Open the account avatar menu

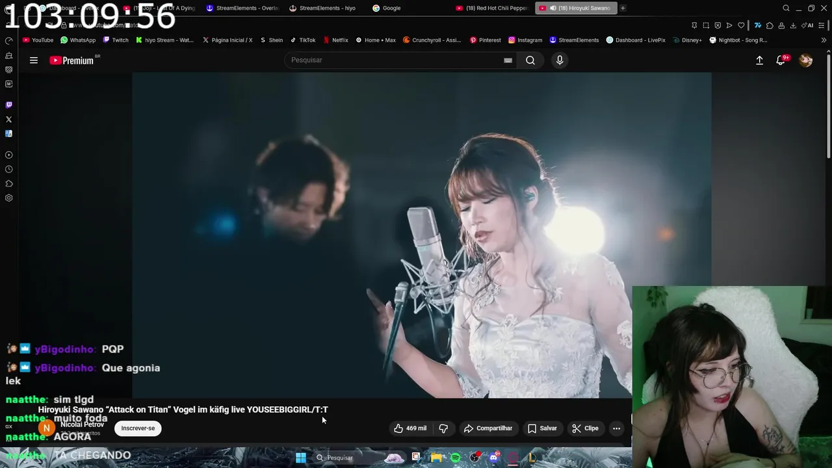coord(805,60)
